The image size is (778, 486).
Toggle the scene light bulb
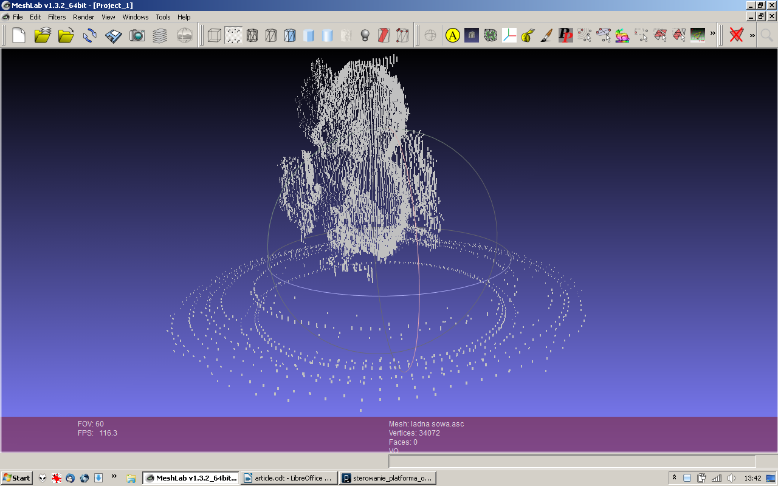click(364, 35)
